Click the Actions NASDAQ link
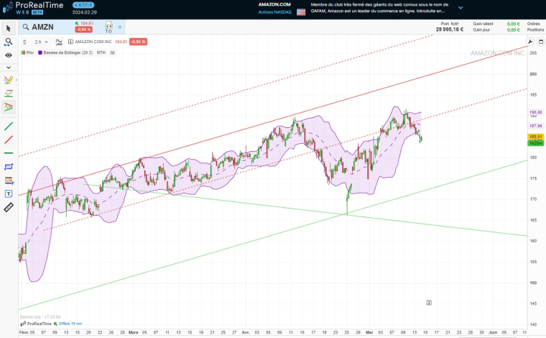This screenshot has width=546, height=338. (274, 12)
